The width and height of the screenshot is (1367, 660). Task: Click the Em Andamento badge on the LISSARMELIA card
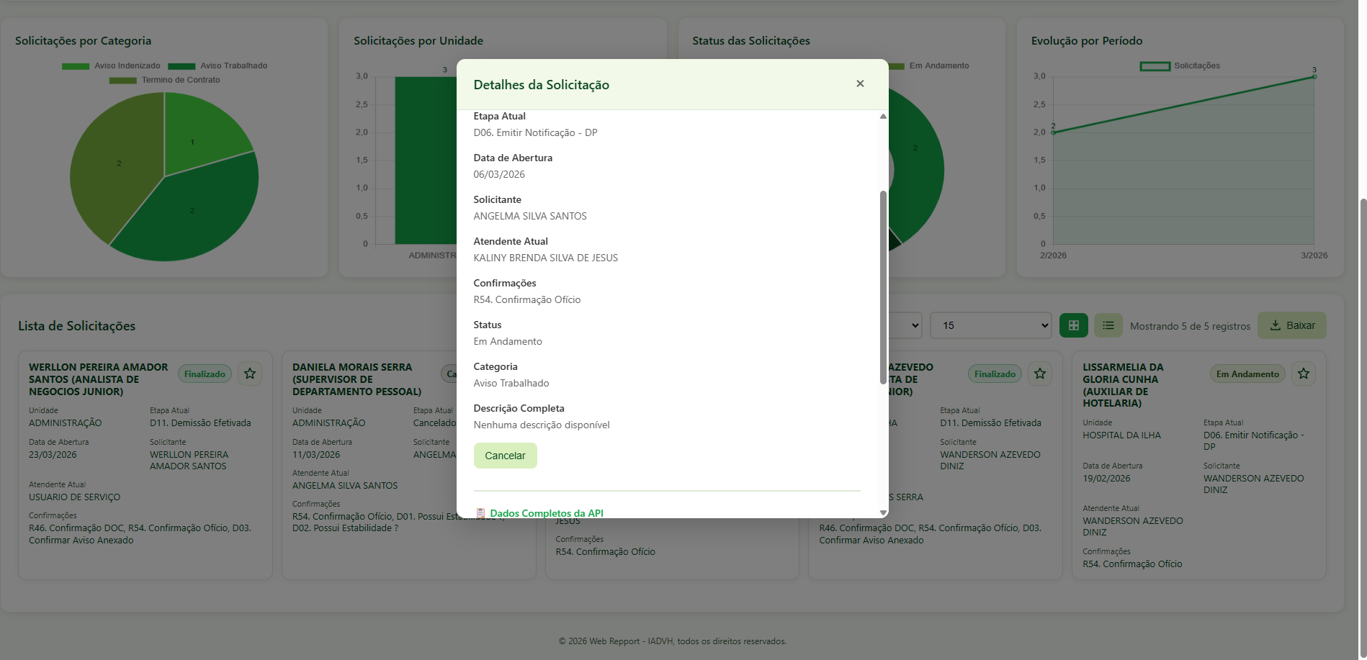(x=1247, y=374)
